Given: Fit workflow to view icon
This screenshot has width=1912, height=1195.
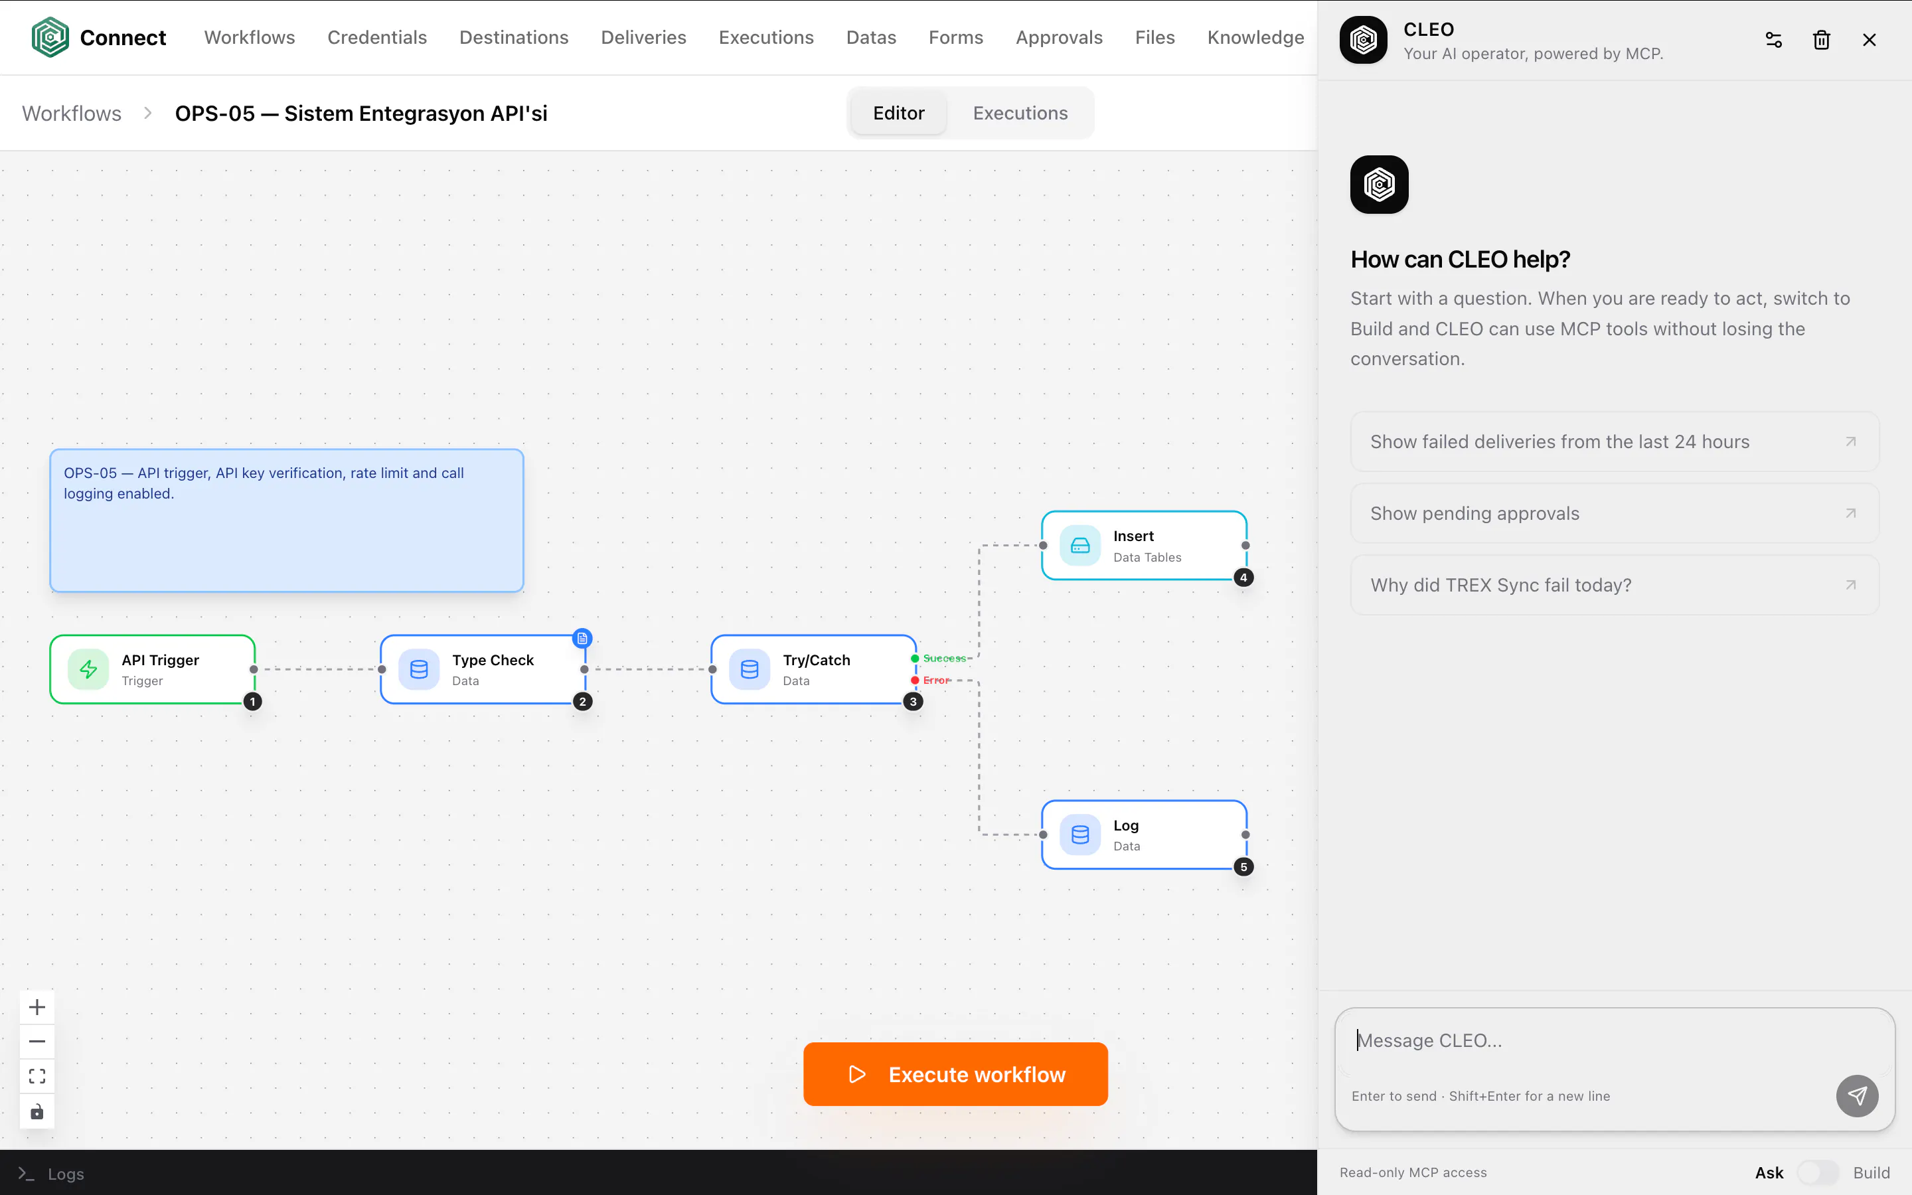Looking at the screenshot, I should 37,1076.
